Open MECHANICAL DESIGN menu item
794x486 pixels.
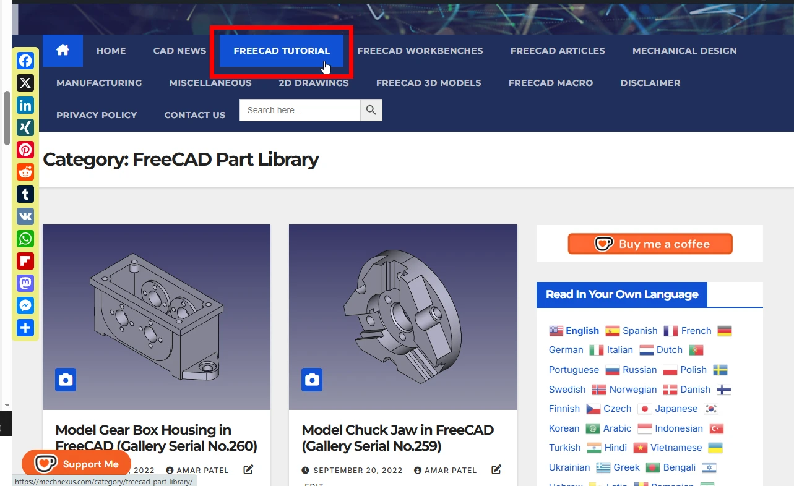pyautogui.click(x=684, y=51)
